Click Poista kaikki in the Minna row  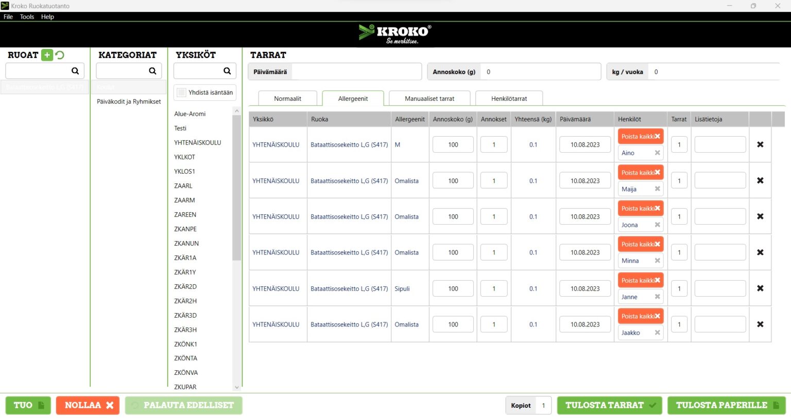640,244
